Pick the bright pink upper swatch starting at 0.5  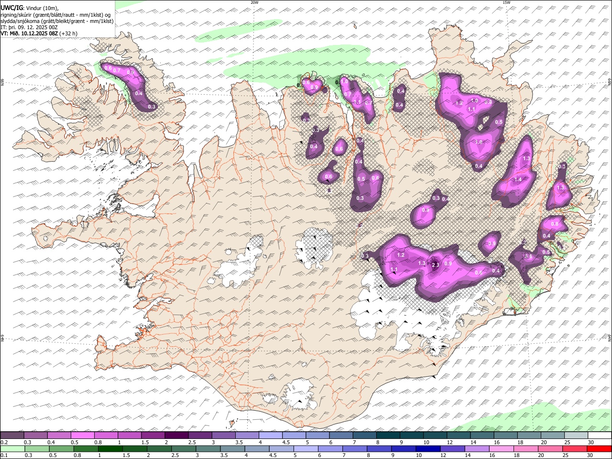[x=83, y=436]
